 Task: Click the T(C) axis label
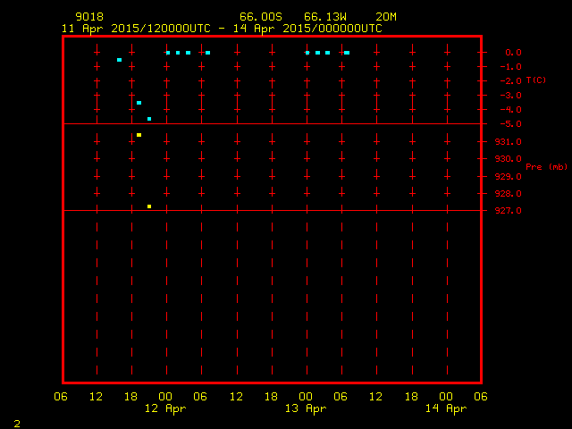pos(536,80)
